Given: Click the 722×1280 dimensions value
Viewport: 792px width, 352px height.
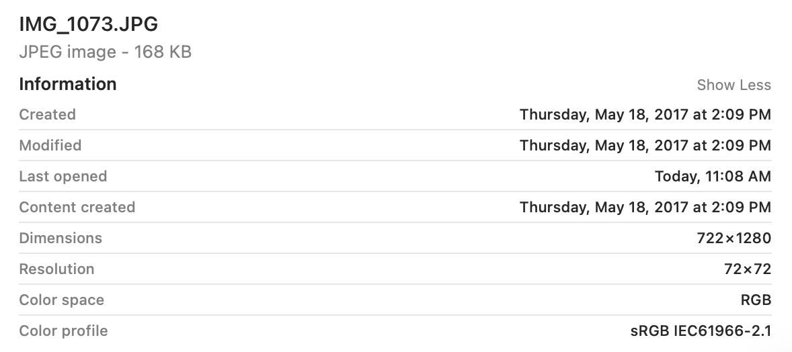Looking at the screenshot, I should click(734, 238).
